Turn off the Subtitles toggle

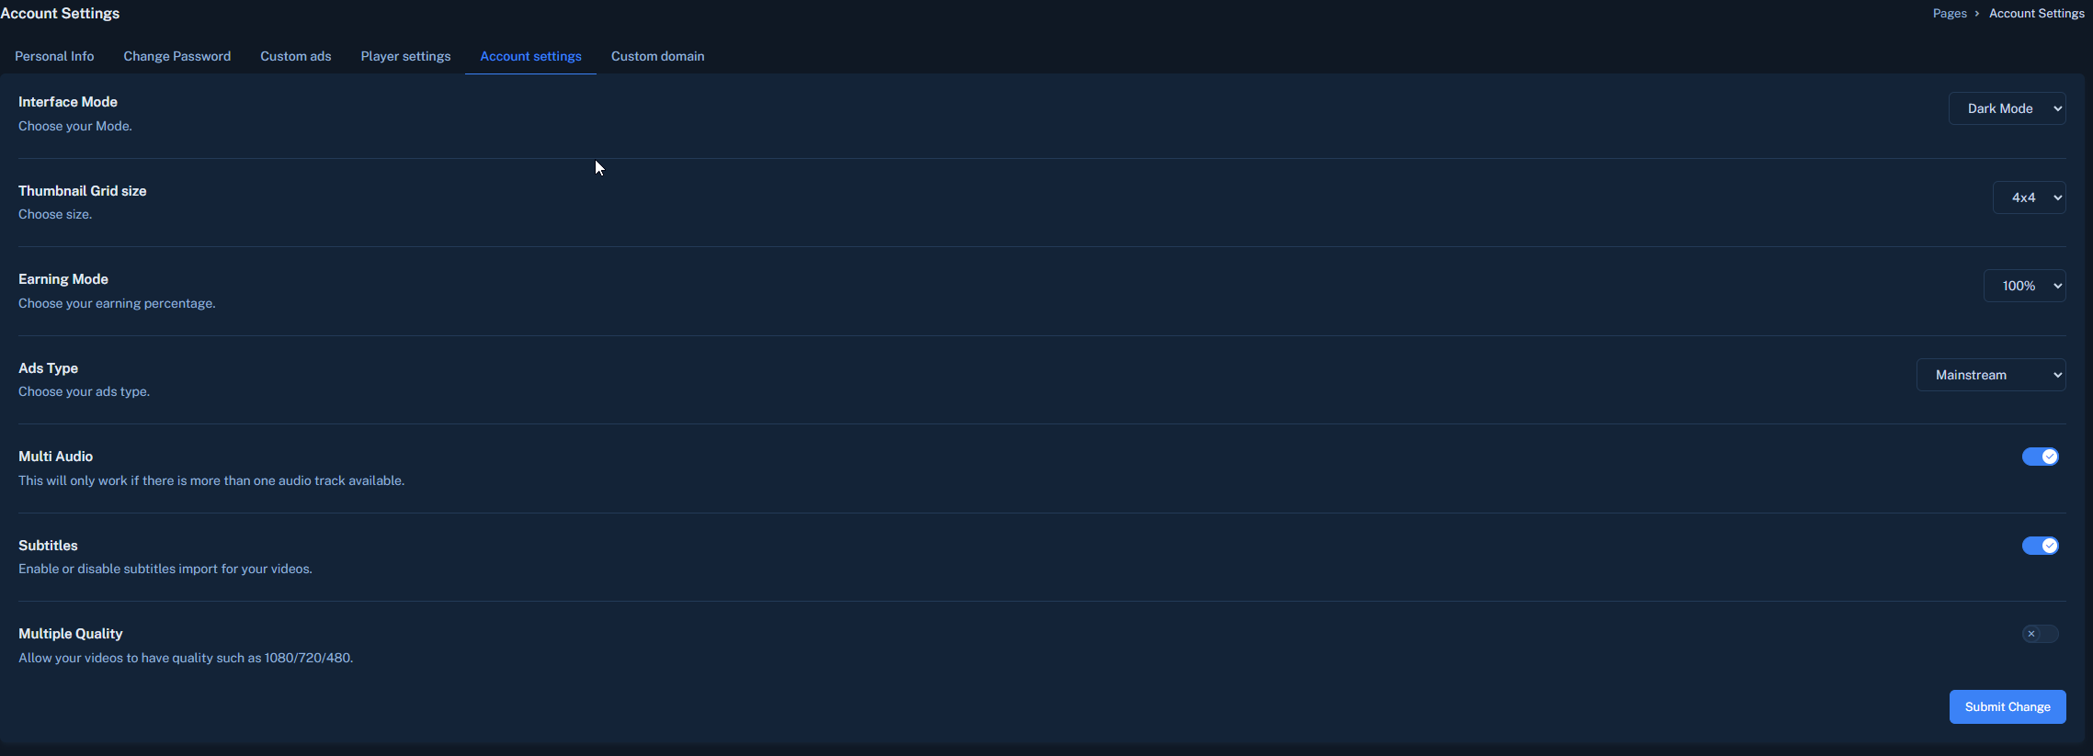click(2040, 546)
